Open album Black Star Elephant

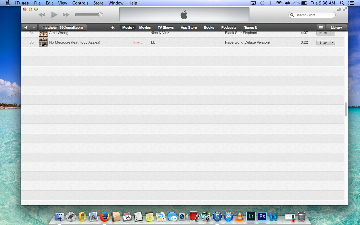pyautogui.click(x=241, y=33)
